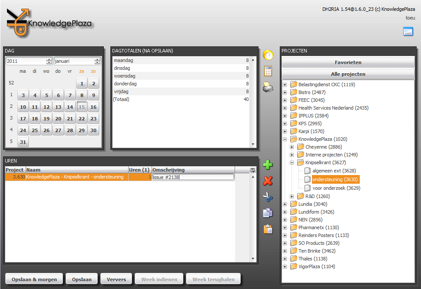Viewport: 421px width, 289px height.
Task: Select day 22 in the calendar
Action: 82,119
